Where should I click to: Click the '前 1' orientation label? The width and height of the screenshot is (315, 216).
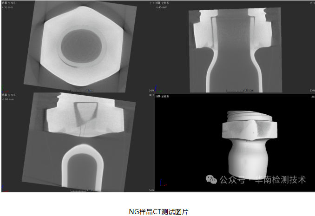pos(151,95)
